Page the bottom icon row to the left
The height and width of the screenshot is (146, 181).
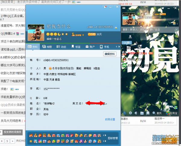pos(103,141)
